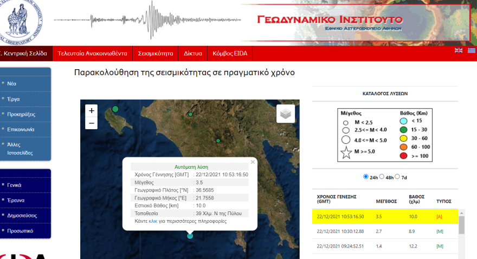Click the green marker in central Peloponnese

(218, 141)
